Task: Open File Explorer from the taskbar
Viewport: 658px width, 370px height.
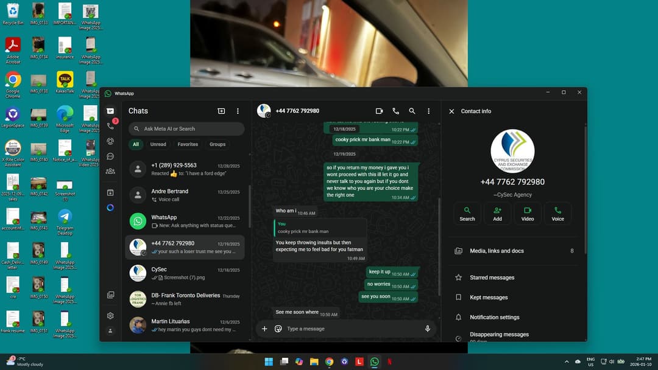Action: coord(314,361)
